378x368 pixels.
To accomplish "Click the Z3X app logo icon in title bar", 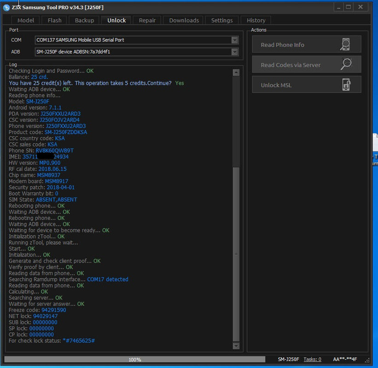I will point(6,7).
